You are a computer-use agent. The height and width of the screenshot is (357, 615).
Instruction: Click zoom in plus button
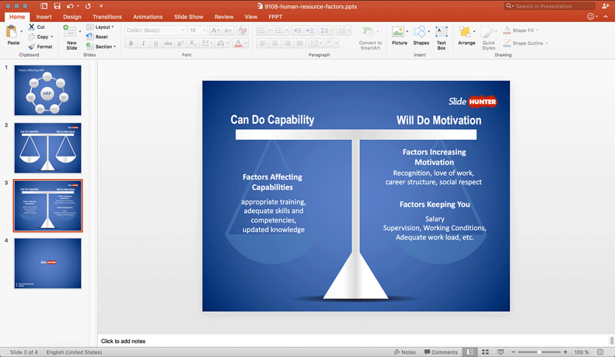click(x=565, y=352)
